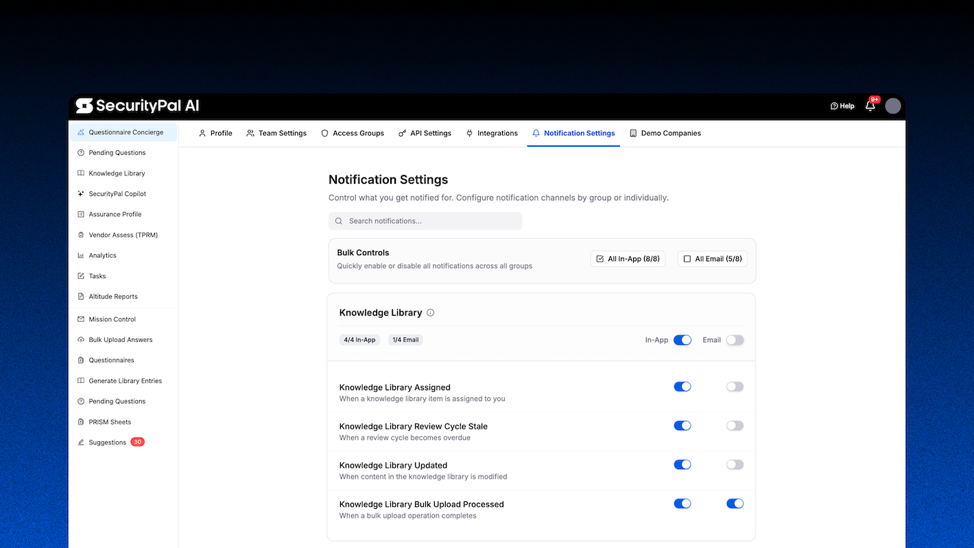Switch to the Team Settings tab
The width and height of the screenshot is (974, 548).
276,133
